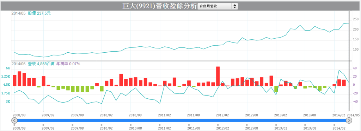Screen dimensions: 361x131
Task: Click the 3K revenue axis label
Action: (8, 101)
